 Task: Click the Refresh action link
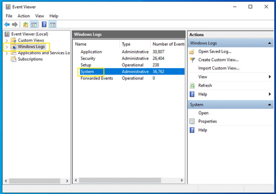205,85
